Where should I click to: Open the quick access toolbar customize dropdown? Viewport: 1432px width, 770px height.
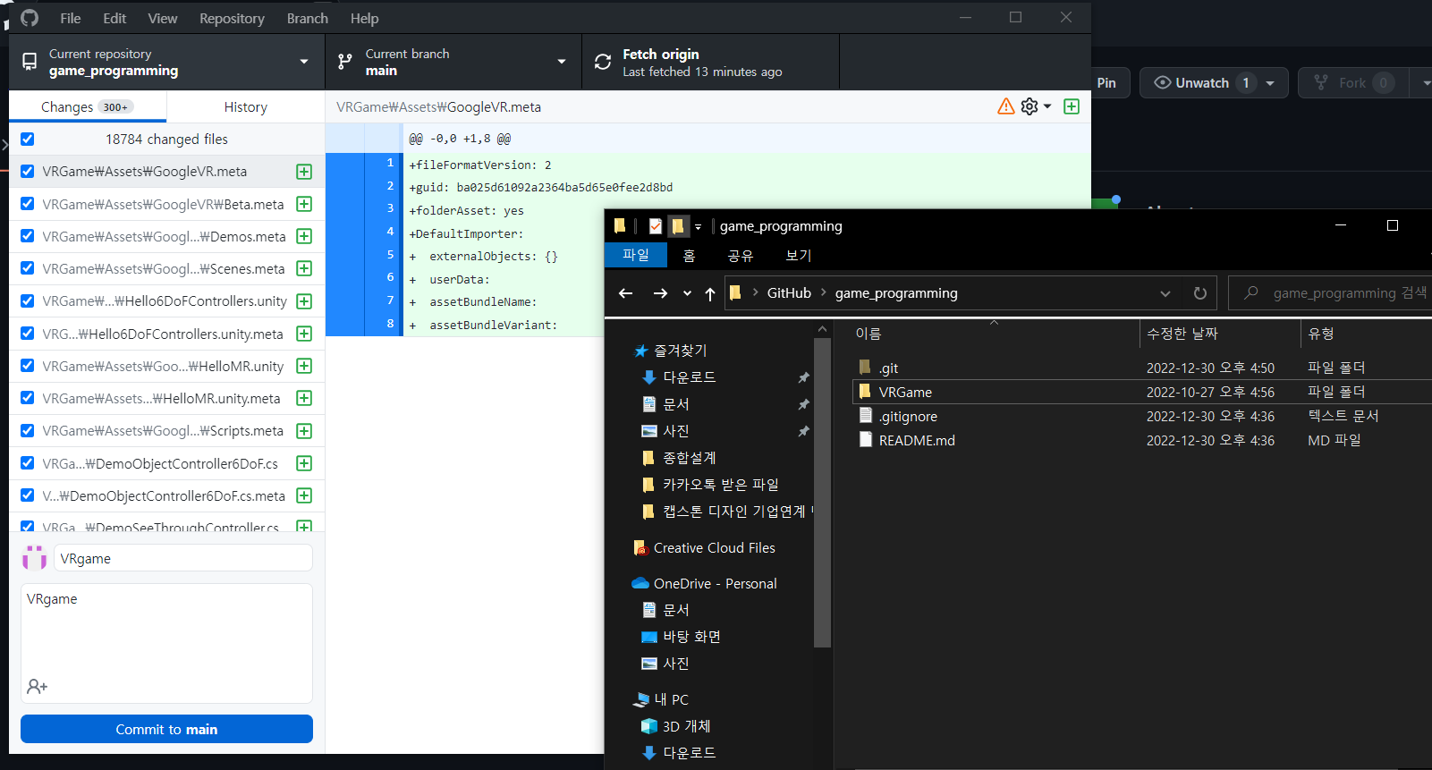coord(698,227)
